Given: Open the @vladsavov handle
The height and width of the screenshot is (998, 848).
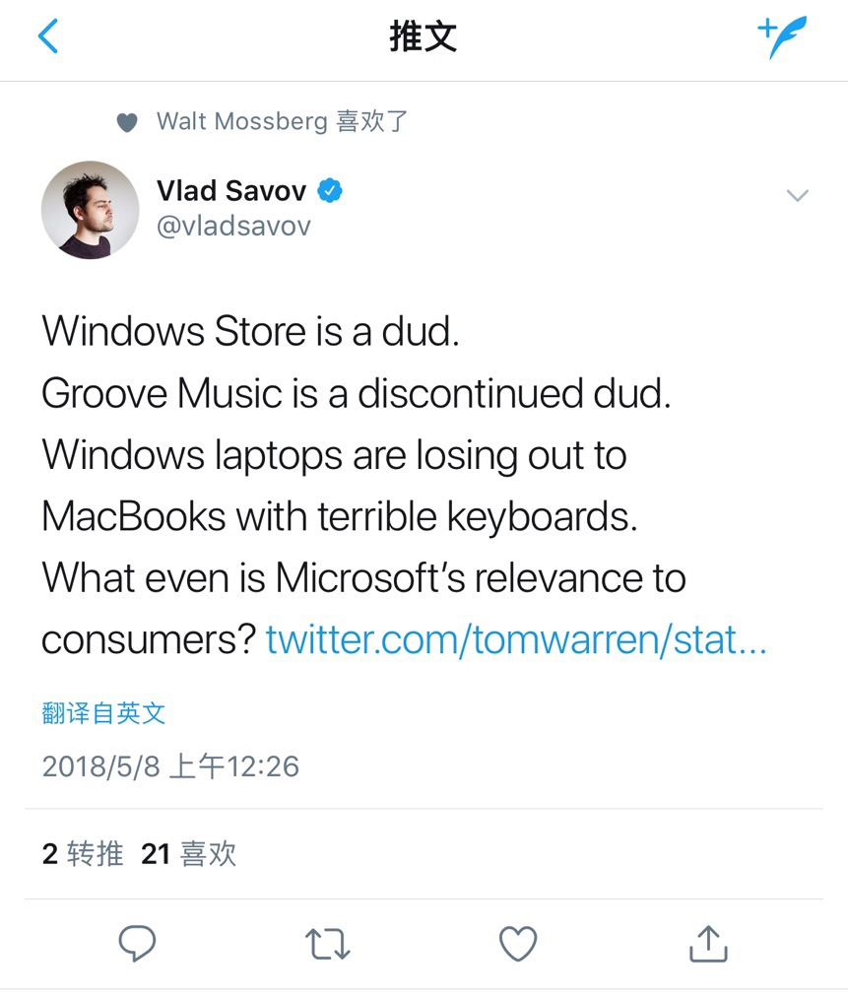Looking at the screenshot, I should tap(233, 226).
